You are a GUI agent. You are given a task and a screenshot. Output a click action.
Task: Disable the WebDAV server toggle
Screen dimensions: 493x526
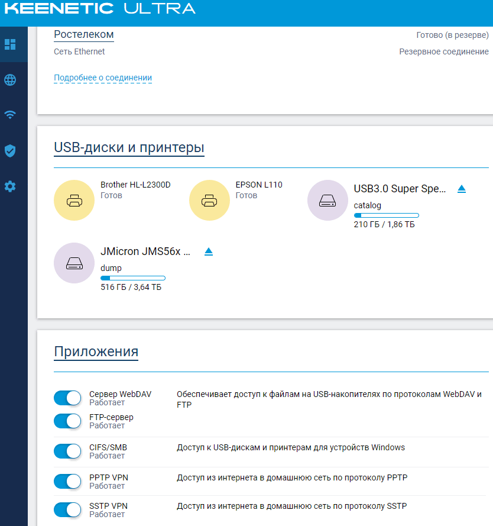click(67, 398)
